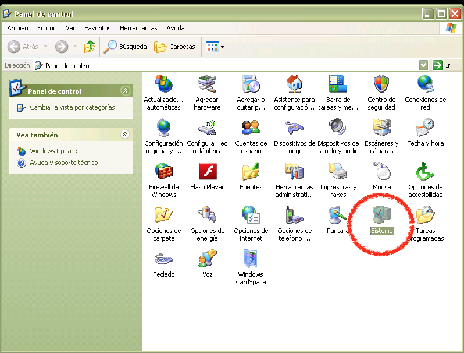Open Ayuda y soporte técnico link
Screen dimensions: 464x353
pyautogui.click(x=64, y=163)
